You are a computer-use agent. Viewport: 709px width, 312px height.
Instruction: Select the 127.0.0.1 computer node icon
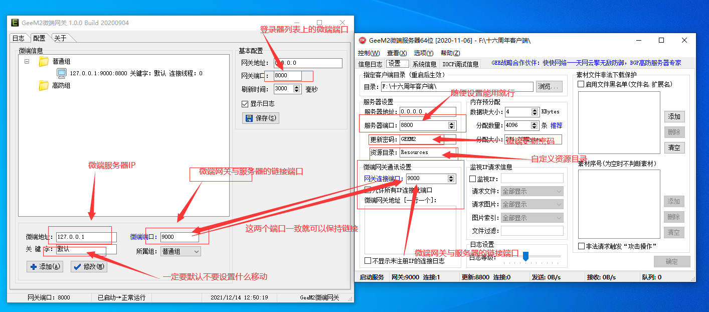point(62,73)
